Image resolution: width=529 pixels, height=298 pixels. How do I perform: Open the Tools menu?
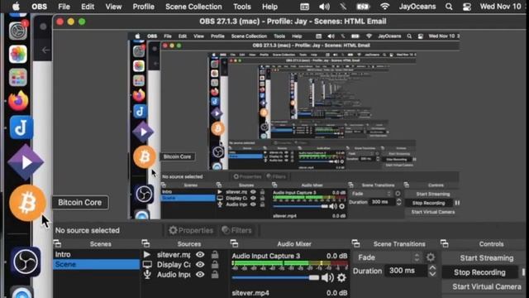[242, 7]
